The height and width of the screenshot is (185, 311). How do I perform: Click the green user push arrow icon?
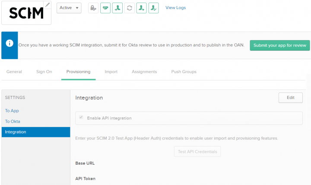tap(141, 8)
